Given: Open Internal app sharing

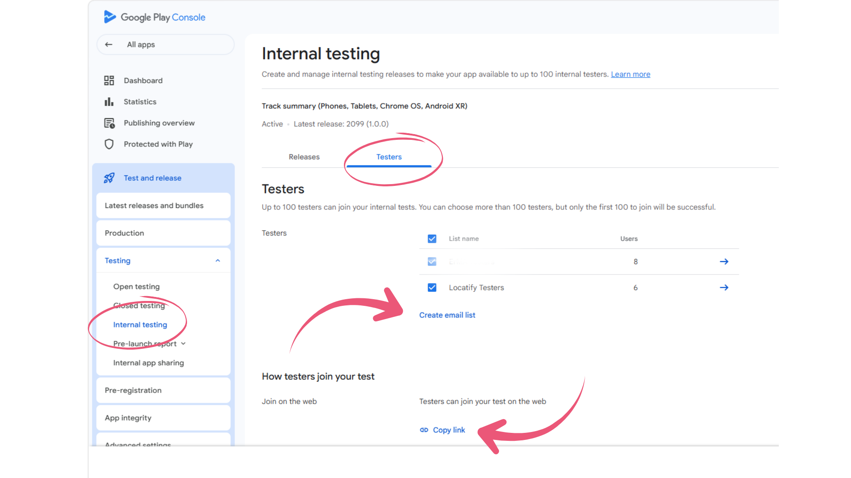Looking at the screenshot, I should click(x=148, y=363).
